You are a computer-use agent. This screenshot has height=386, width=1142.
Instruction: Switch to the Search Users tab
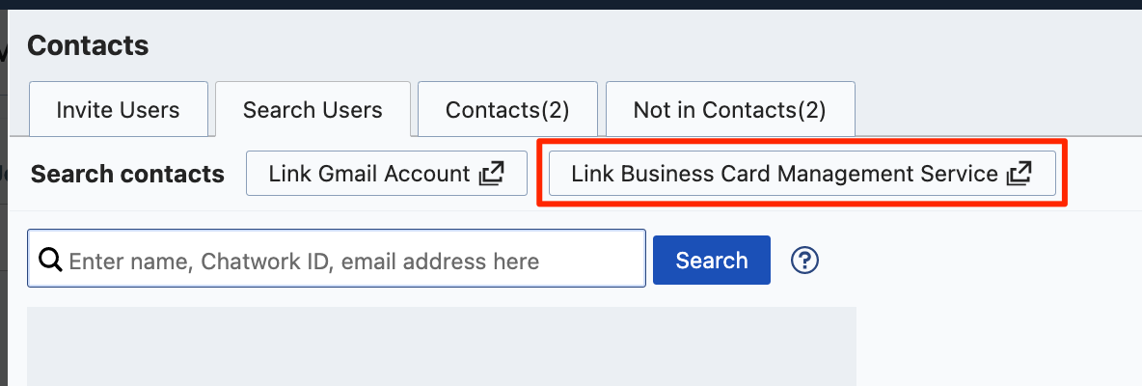(x=313, y=109)
